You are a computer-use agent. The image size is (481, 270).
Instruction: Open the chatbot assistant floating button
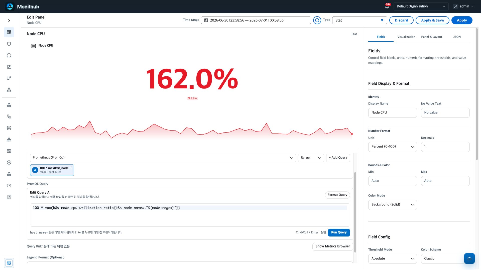coord(469,258)
